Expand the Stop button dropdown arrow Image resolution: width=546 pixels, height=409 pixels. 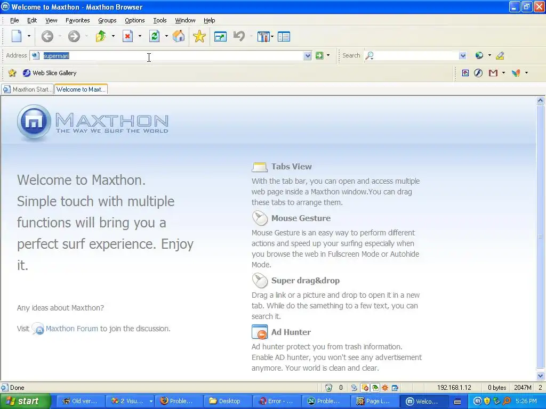click(x=140, y=36)
